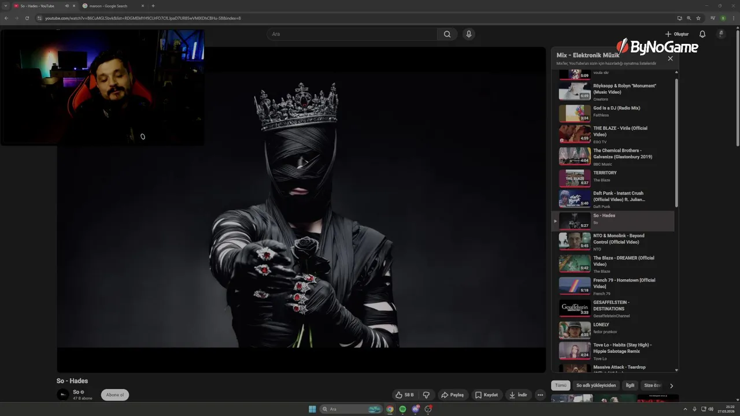
Task: Mute the So - Hades tab audio
Action: pos(67,6)
